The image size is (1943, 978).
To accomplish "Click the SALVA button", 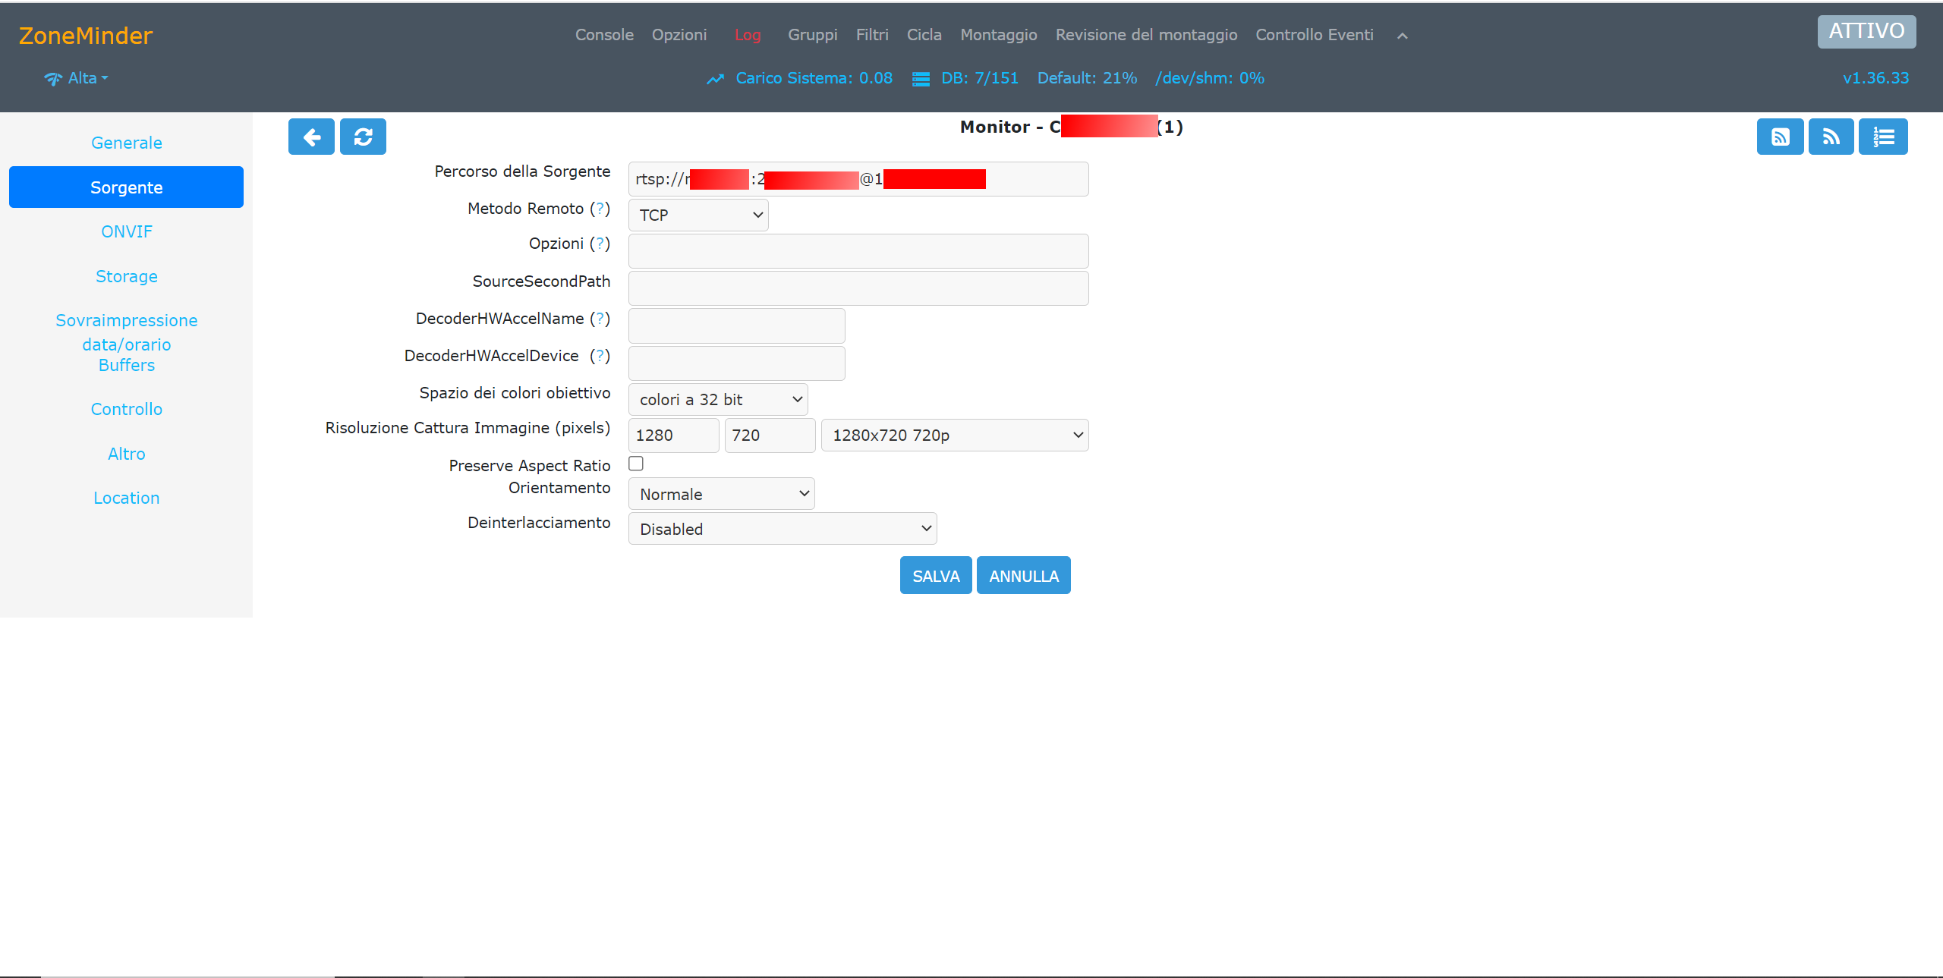I will click(x=936, y=576).
